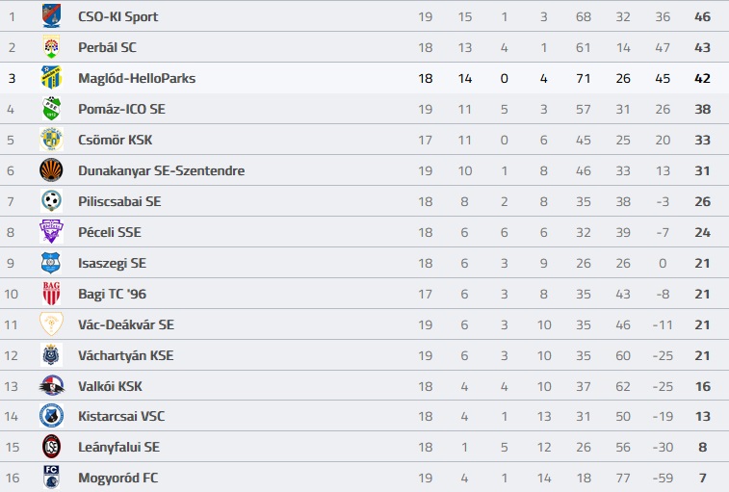
Task: Click the CSO-KI Sport team crest
Action: (x=51, y=15)
